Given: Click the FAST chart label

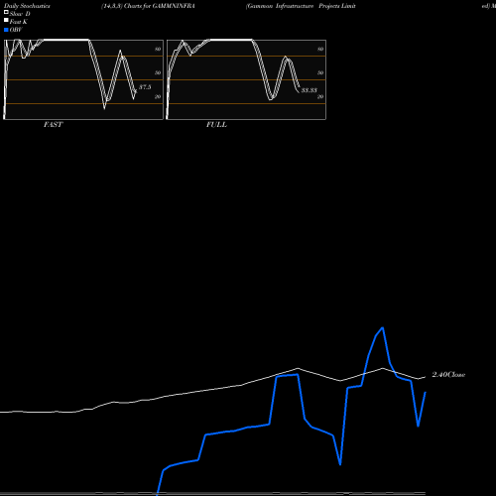Looking at the screenshot, I should click(x=53, y=125).
